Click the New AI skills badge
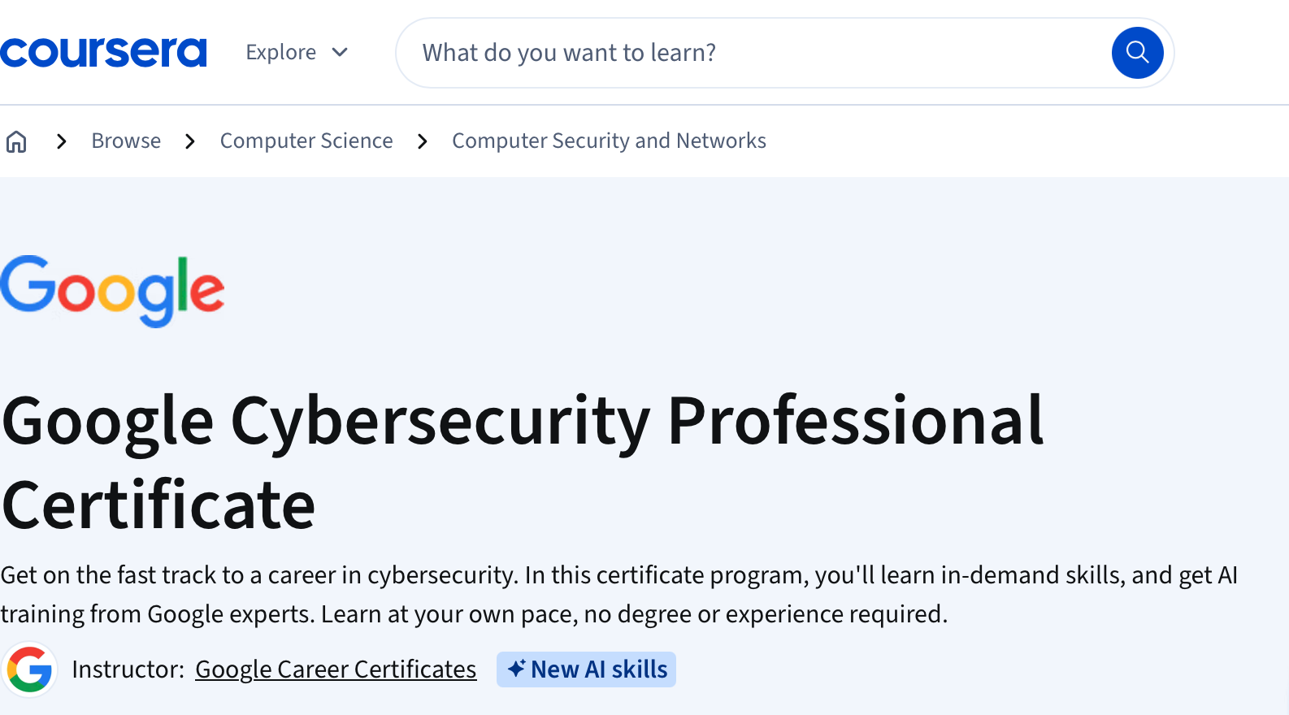The width and height of the screenshot is (1289, 715). point(586,669)
